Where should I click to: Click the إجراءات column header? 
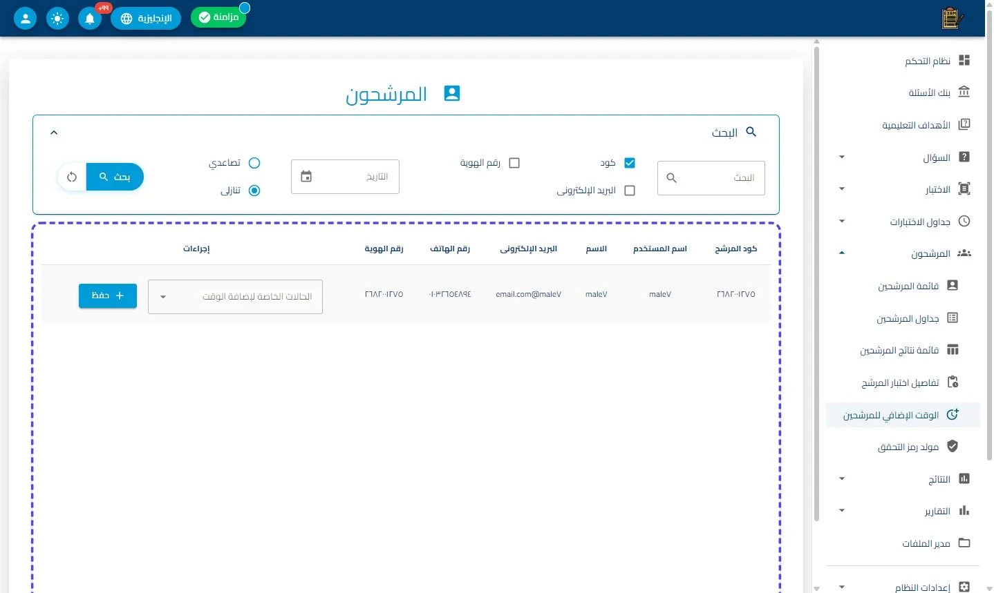pyautogui.click(x=196, y=249)
